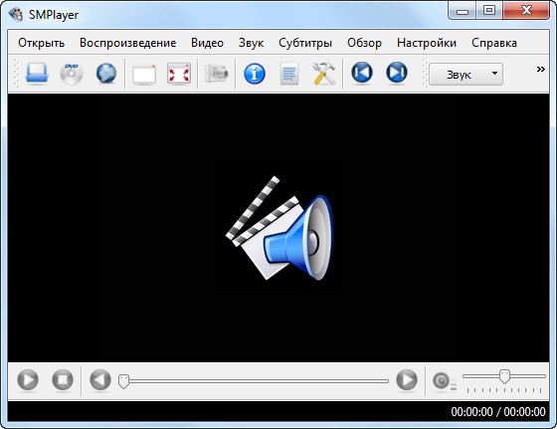Stop playback with the Stop button
The width and height of the screenshot is (557, 429).
pyautogui.click(x=63, y=380)
